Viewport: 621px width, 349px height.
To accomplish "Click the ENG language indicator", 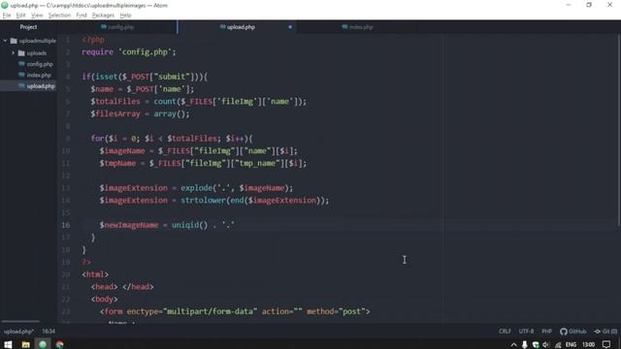I will point(571,345).
